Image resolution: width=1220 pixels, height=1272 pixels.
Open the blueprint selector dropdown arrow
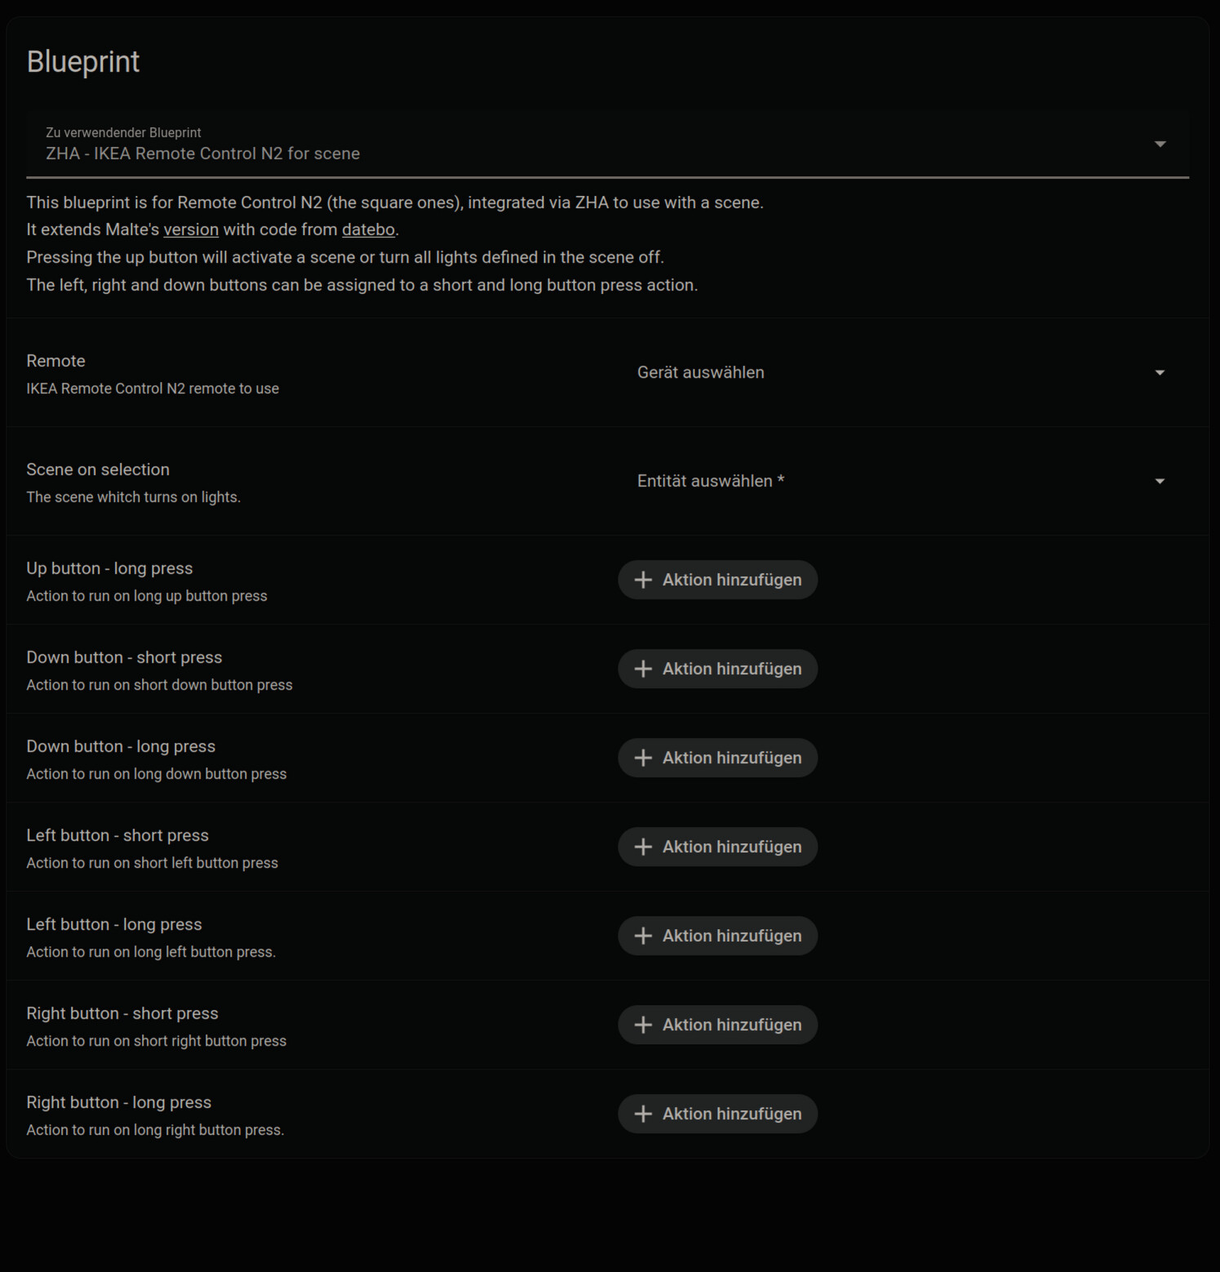pos(1160,145)
